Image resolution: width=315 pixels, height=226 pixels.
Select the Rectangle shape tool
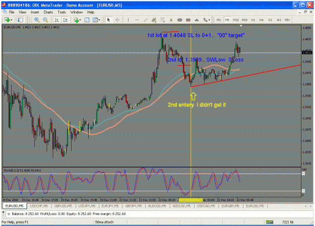(x=188, y=20)
